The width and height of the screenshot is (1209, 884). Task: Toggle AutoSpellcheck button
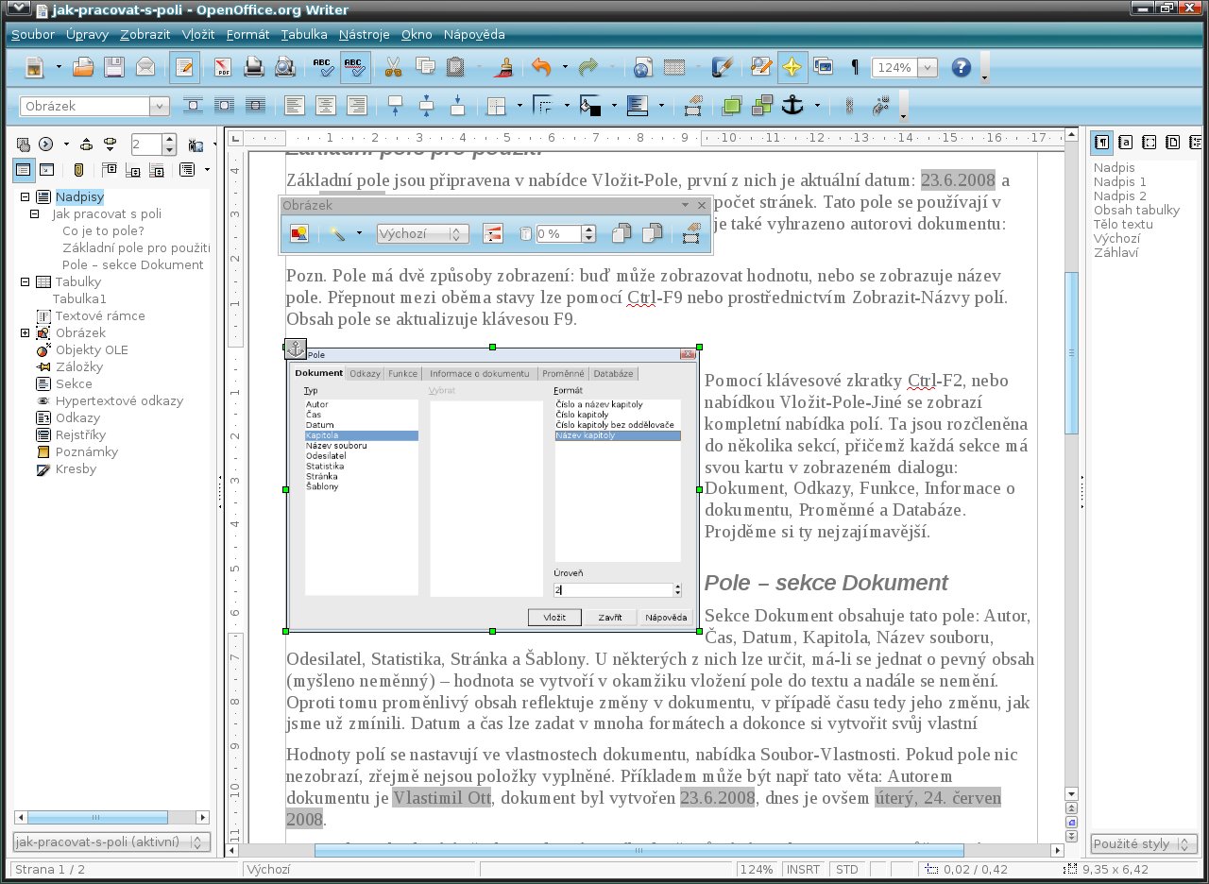355,67
